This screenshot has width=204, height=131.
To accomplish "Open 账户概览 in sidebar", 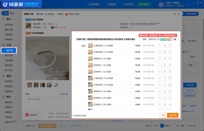I will click(x=9, y=25).
